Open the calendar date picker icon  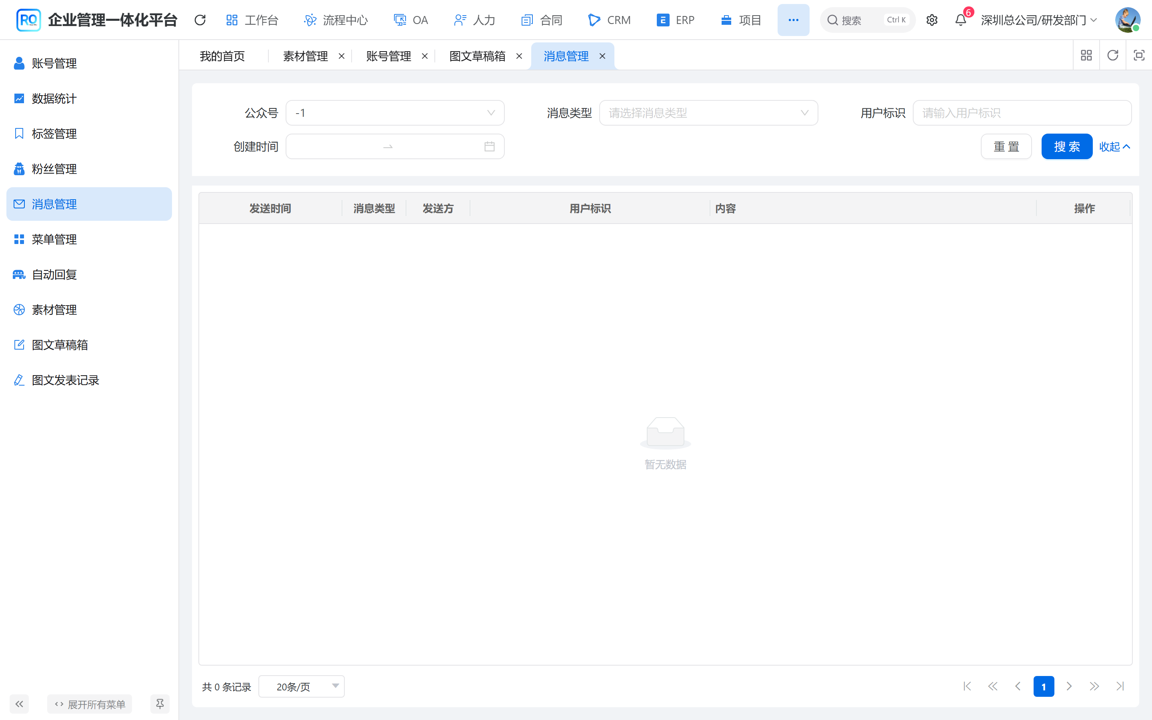[x=489, y=146]
